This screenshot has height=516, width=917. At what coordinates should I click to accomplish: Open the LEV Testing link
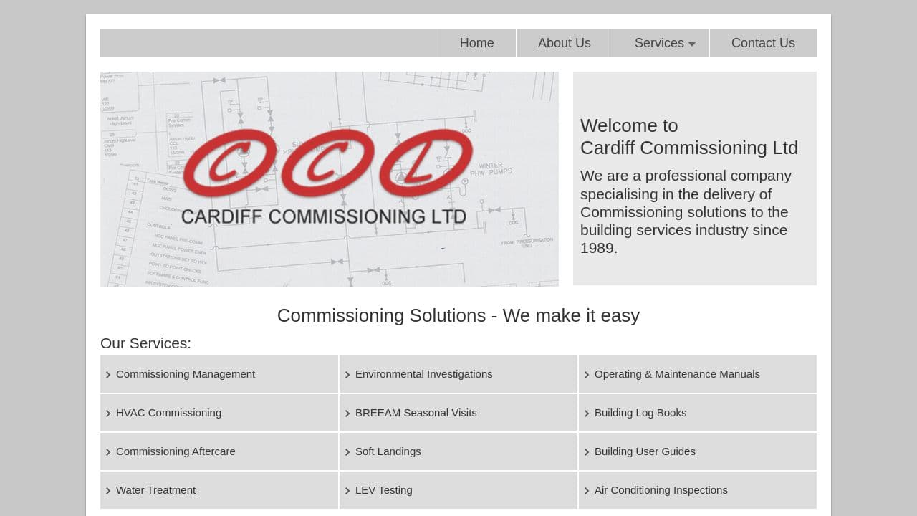[x=458, y=490]
